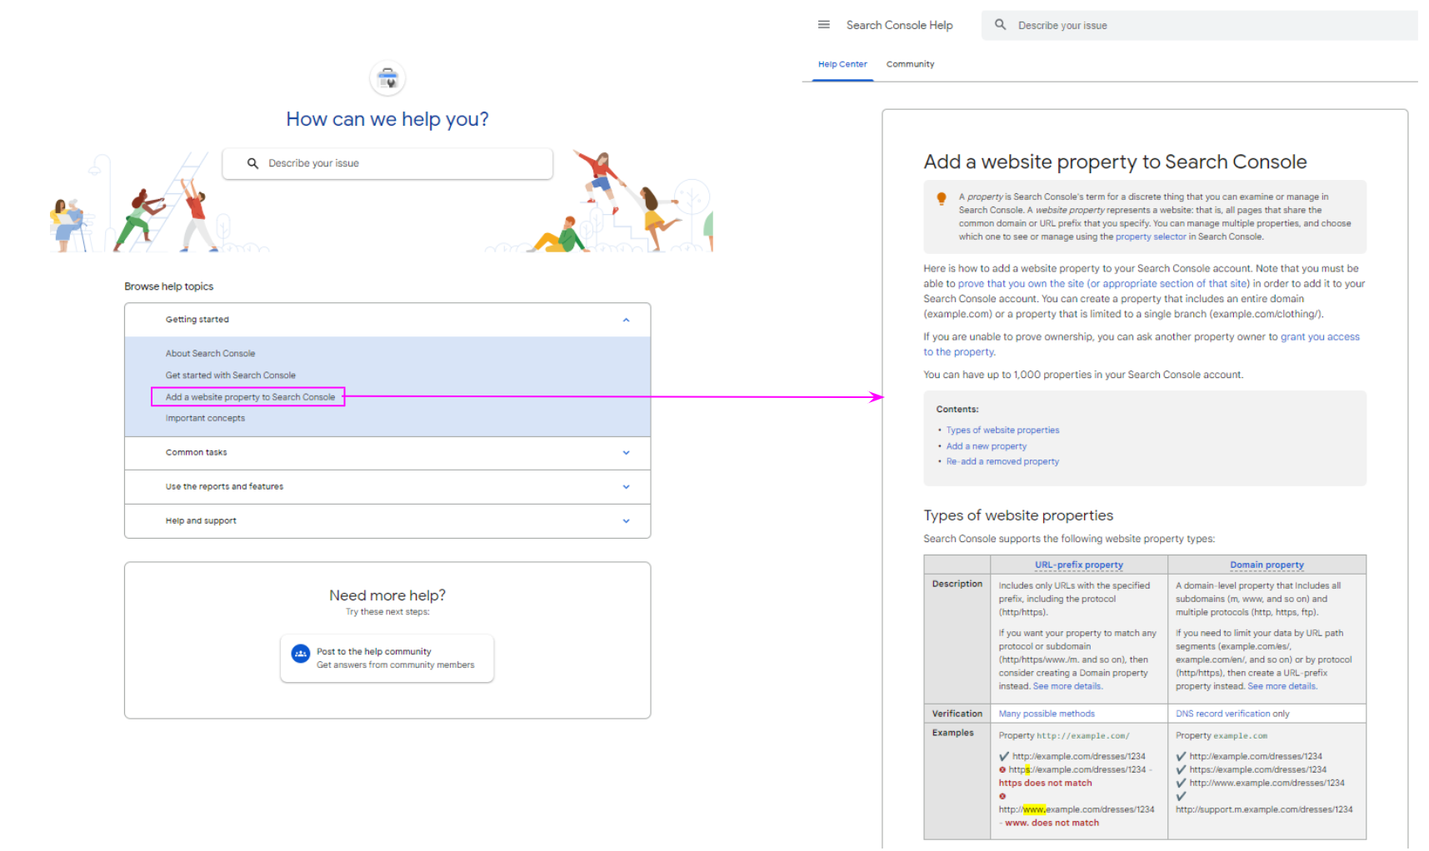This screenshot has height=851, width=1429.
Task: Switch to the Help Center tab
Action: tap(842, 64)
